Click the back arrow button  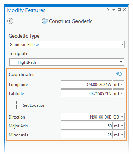coord(10,21)
